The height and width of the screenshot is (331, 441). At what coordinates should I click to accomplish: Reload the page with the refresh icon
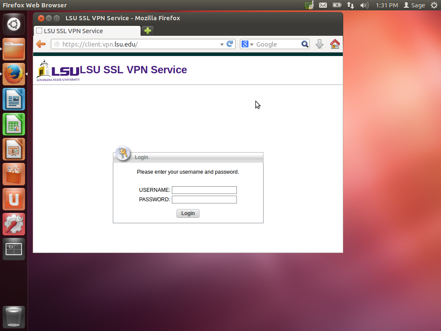pyautogui.click(x=230, y=44)
